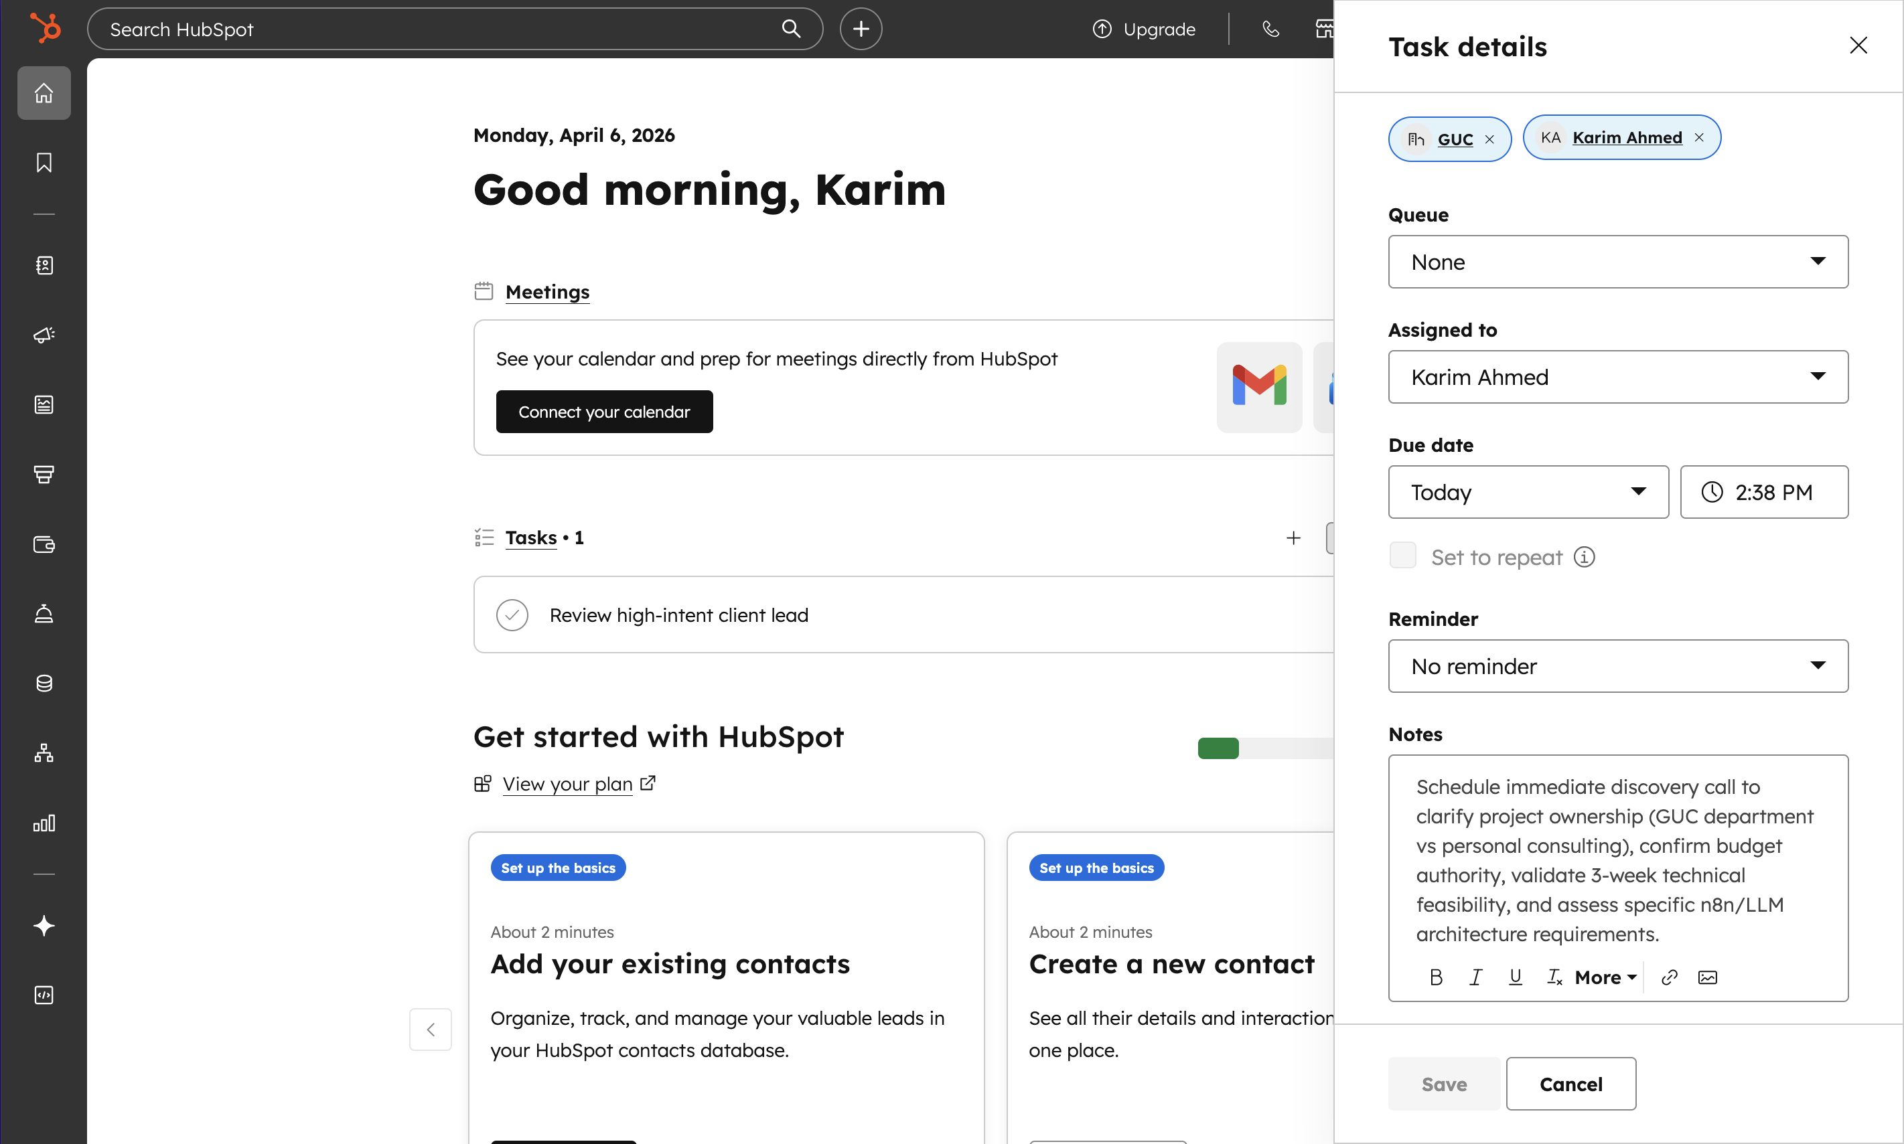Apply underline formatting in Notes
This screenshot has width=1904, height=1144.
point(1516,977)
